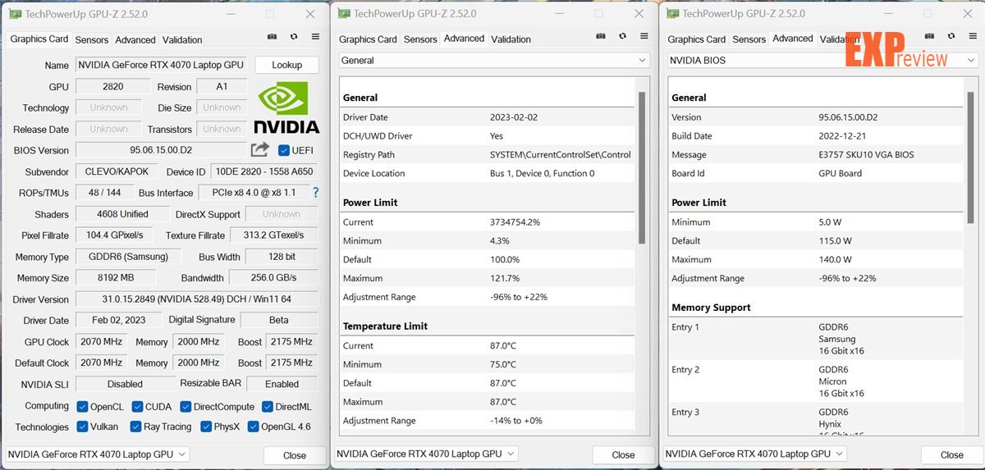Click the refresh icon in the left window
985x470 pixels.
(x=294, y=37)
